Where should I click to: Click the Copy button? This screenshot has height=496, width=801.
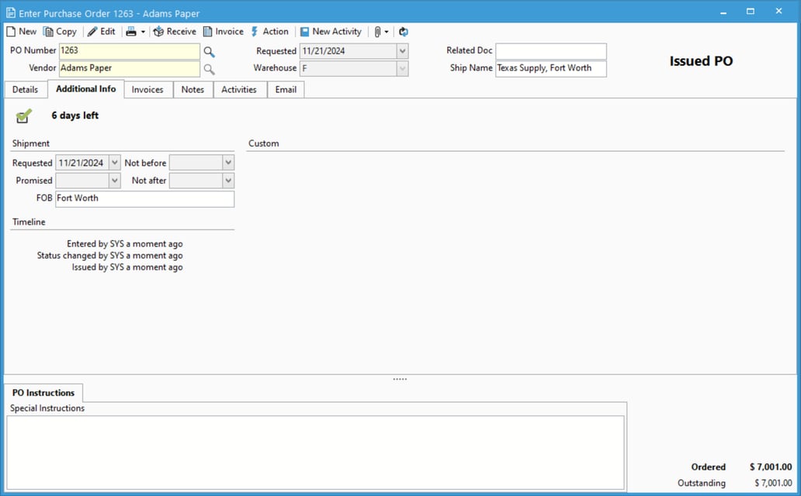(x=61, y=31)
